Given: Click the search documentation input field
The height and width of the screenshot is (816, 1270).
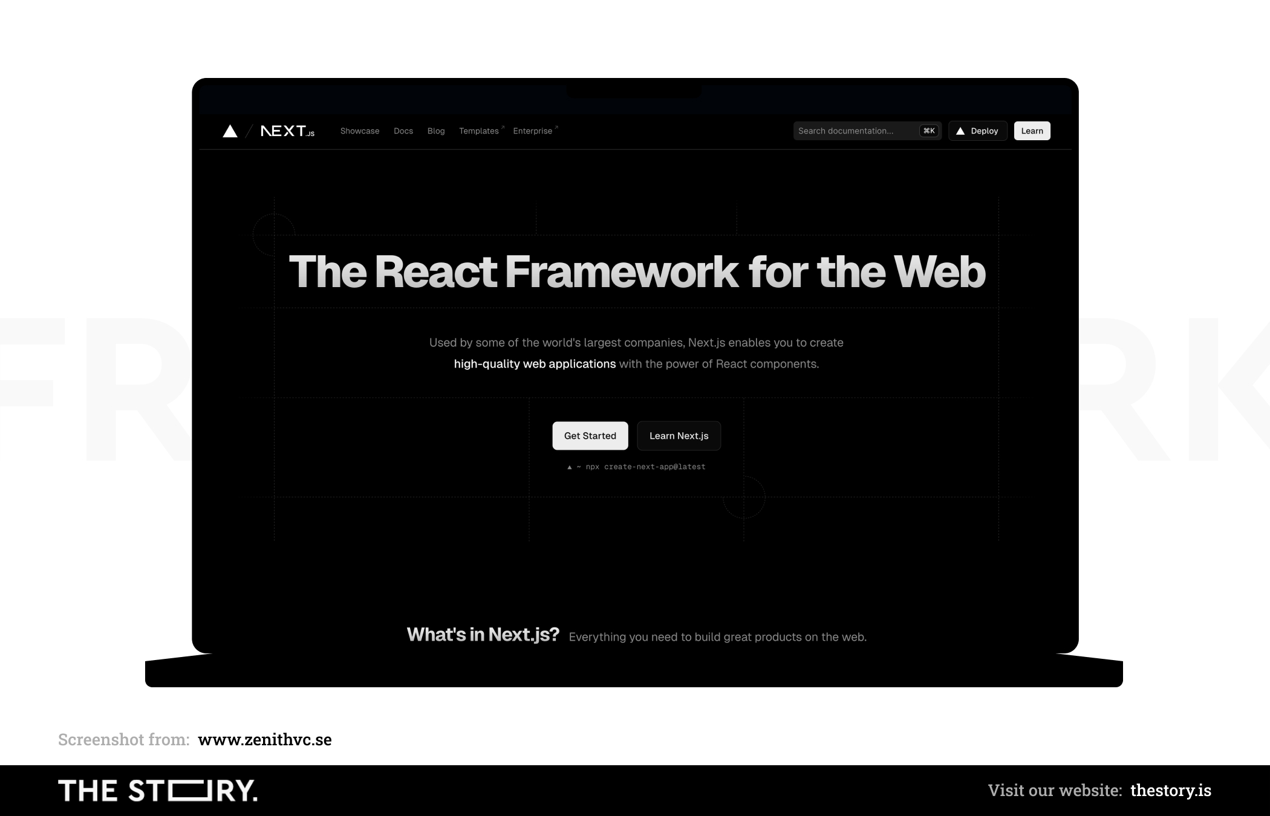Looking at the screenshot, I should [x=865, y=131].
